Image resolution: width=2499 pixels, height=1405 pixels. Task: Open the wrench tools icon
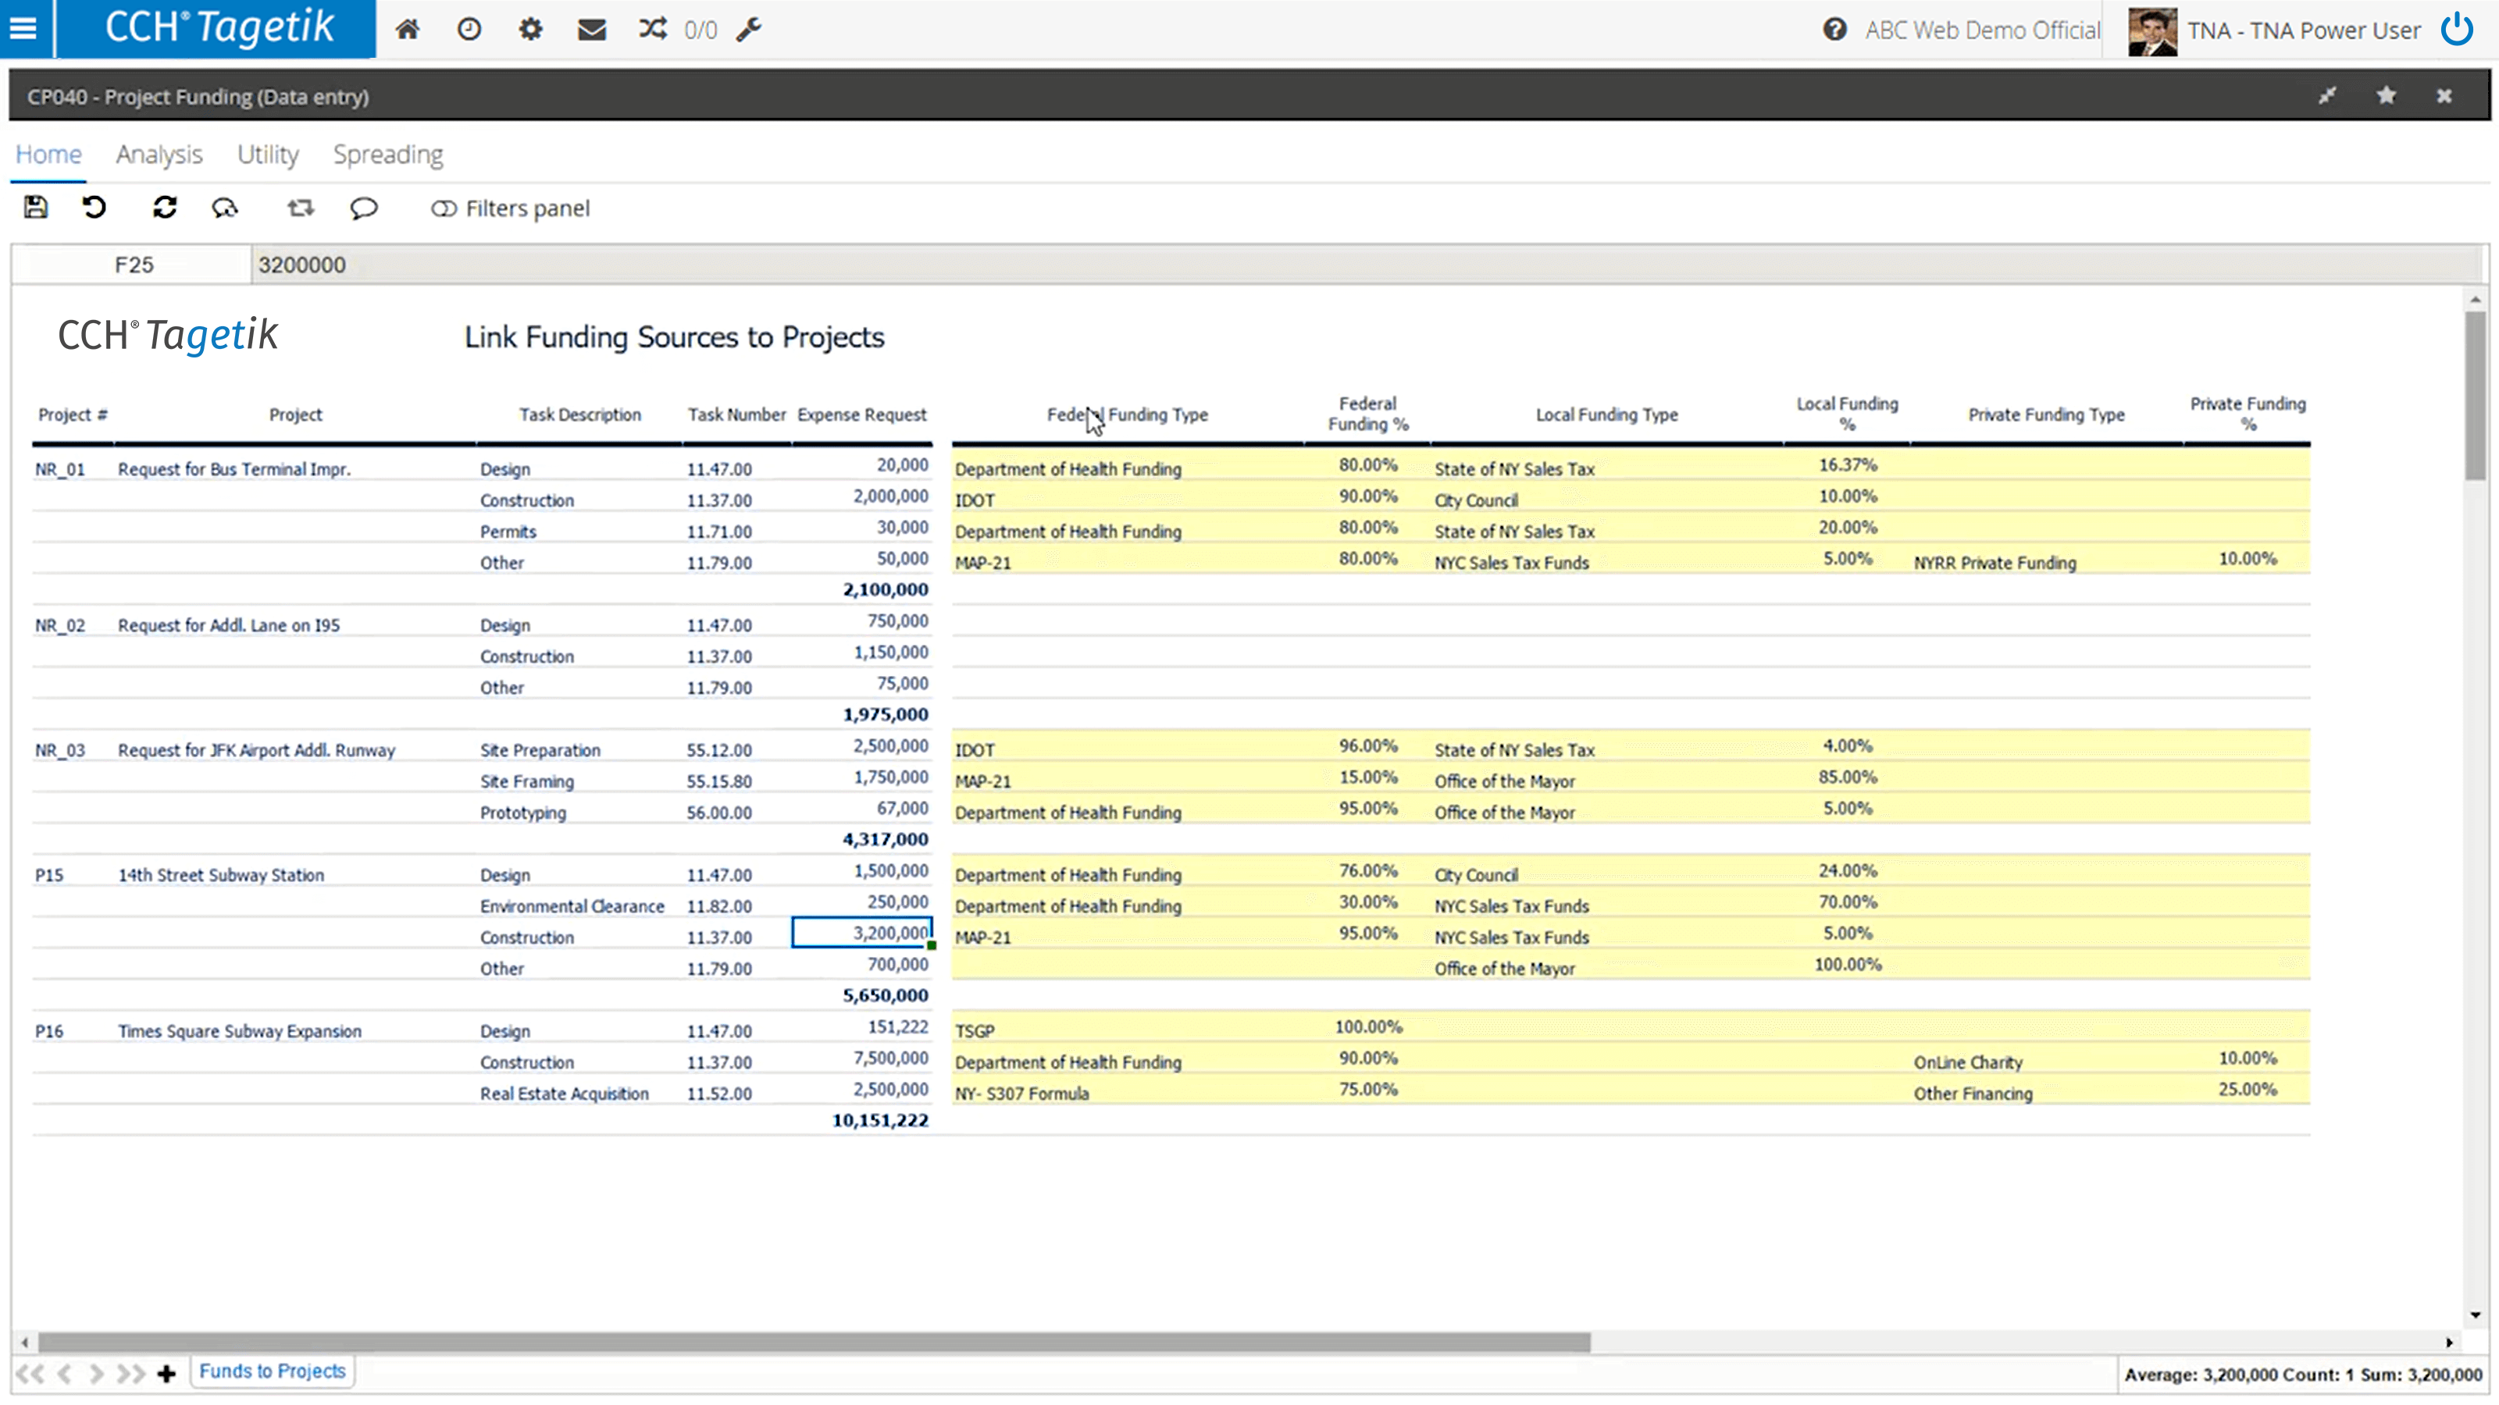tap(749, 29)
